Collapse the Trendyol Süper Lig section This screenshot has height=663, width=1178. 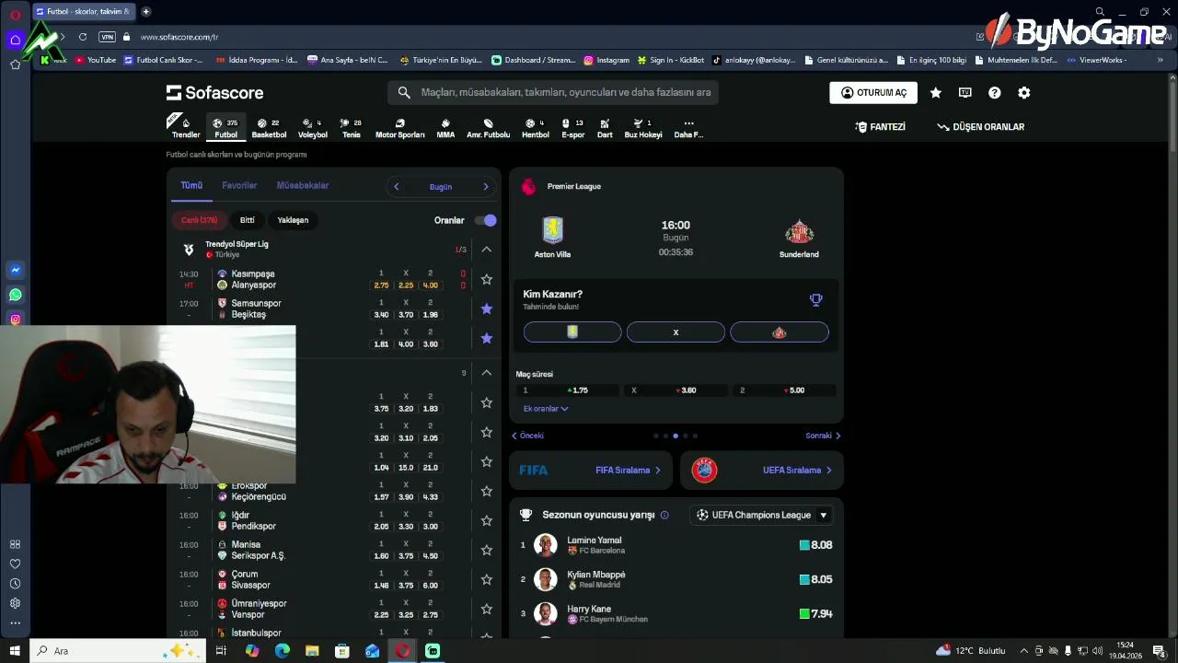click(487, 250)
